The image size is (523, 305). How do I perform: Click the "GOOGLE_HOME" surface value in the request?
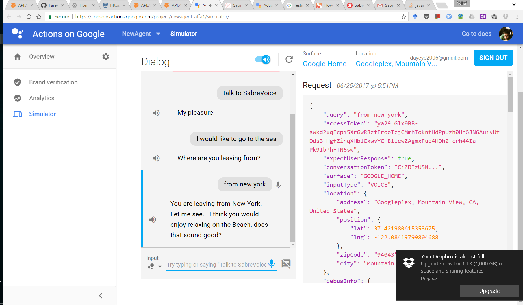point(382,176)
